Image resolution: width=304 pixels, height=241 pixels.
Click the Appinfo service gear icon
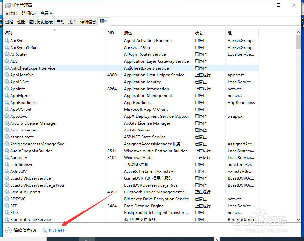(x=7, y=89)
